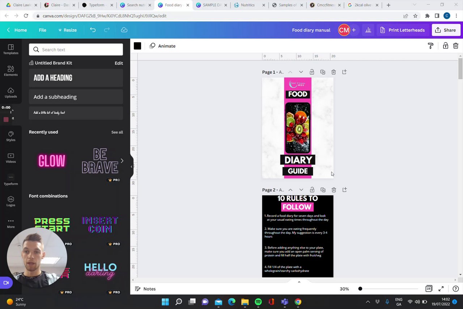Open the Uploads sidebar panel
Image resolution: width=463 pixels, height=309 pixels.
click(11, 93)
